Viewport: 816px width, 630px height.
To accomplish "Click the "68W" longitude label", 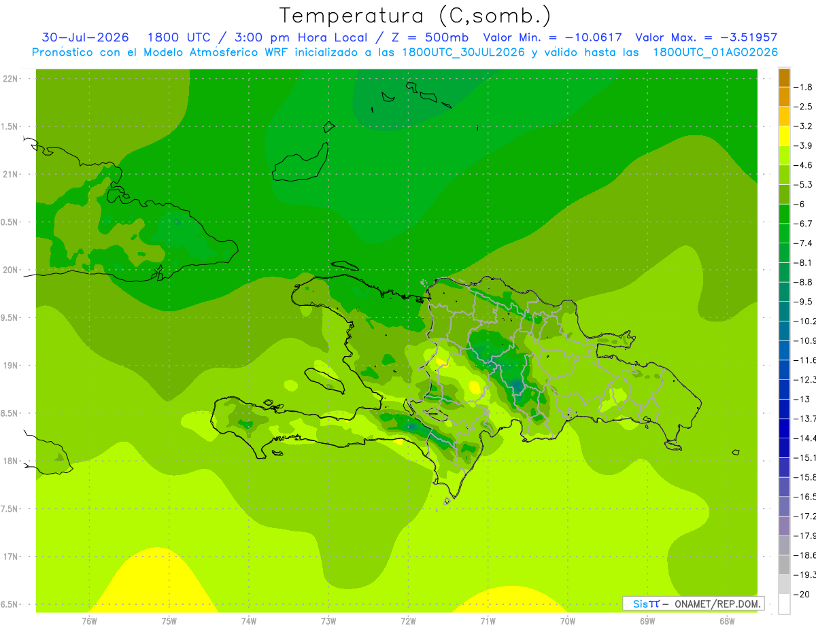I will tap(727, 621).
